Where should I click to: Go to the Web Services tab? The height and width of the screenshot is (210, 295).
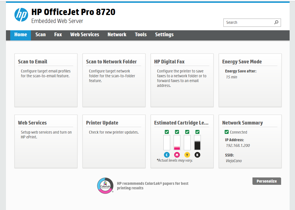coord(85,35)
